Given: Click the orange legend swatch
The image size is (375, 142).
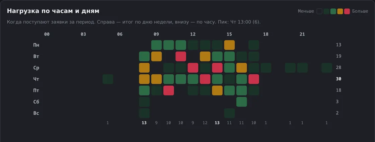Looking at the screenshot, I should point(340,11).
